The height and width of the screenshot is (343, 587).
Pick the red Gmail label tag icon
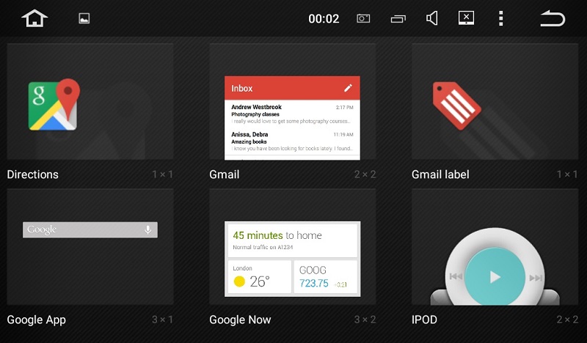pyautogui.click(x=456, y=101)
